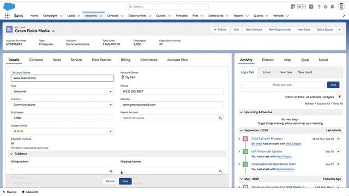
Task: Collapse the Upcoming & Overdue section
Action: (x=241, y=112)
